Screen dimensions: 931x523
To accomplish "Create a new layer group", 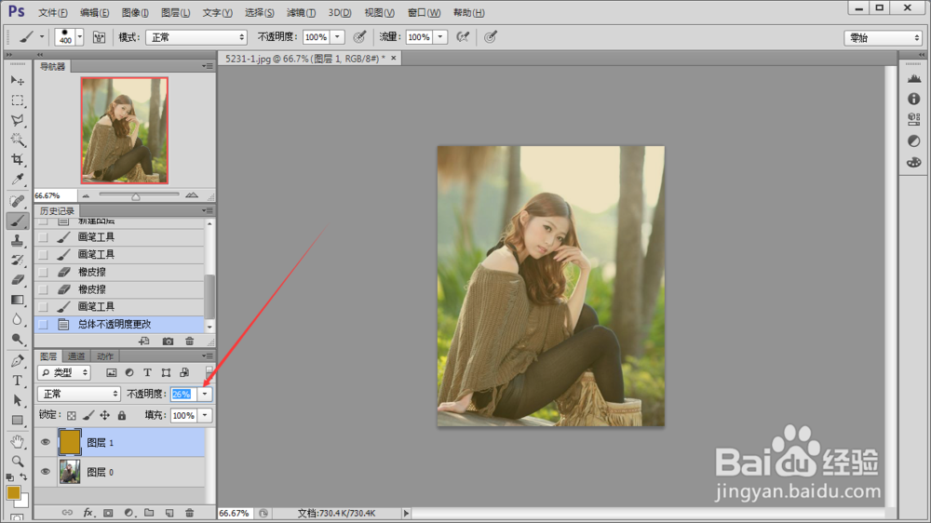I will tap(149, 513).
